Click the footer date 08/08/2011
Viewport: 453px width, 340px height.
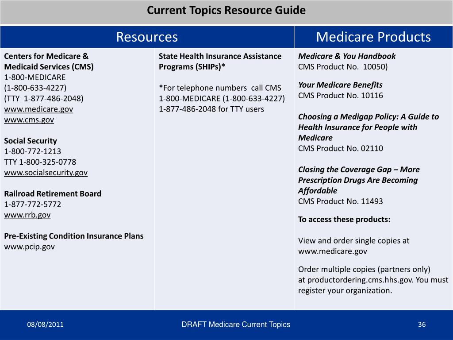[x=46, y=325]
